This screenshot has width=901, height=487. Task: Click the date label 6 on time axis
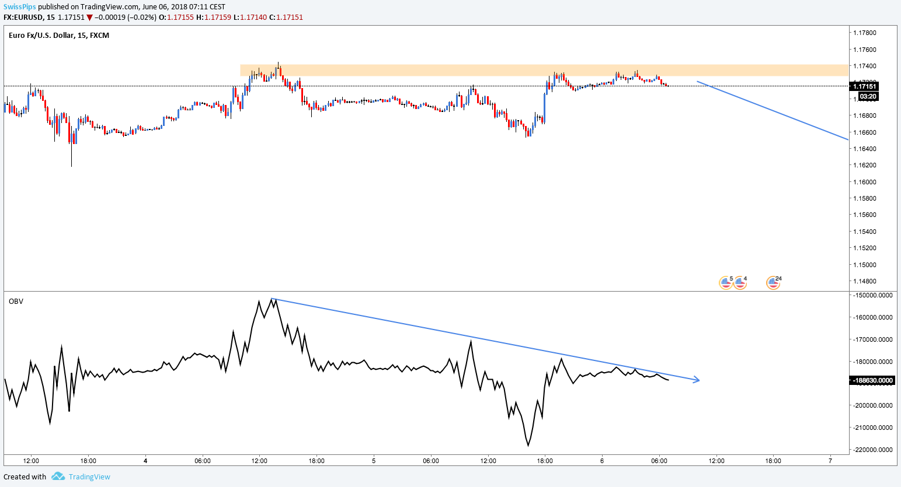coord(602,461)
